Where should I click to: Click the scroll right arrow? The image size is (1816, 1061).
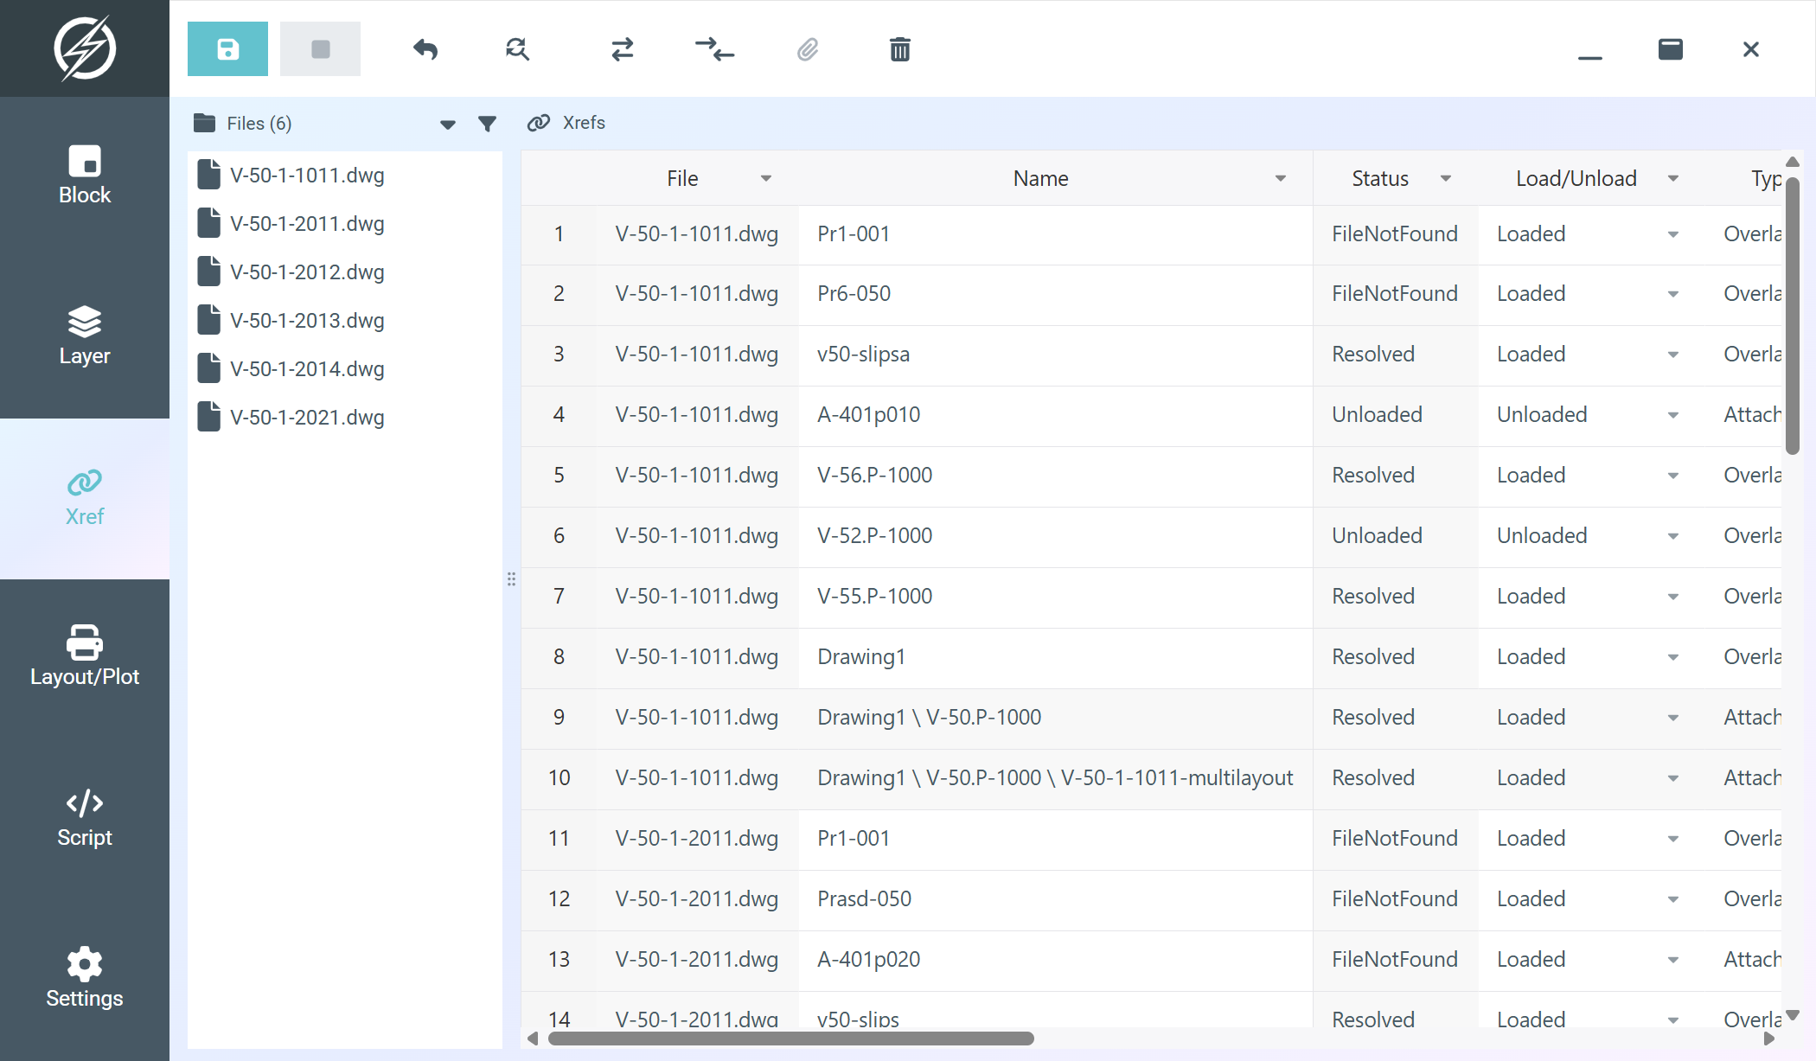pyautogui.click(x=1769, y=1039)
